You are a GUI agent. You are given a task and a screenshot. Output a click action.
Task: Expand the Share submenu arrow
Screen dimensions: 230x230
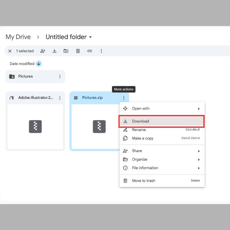[199, 151]
